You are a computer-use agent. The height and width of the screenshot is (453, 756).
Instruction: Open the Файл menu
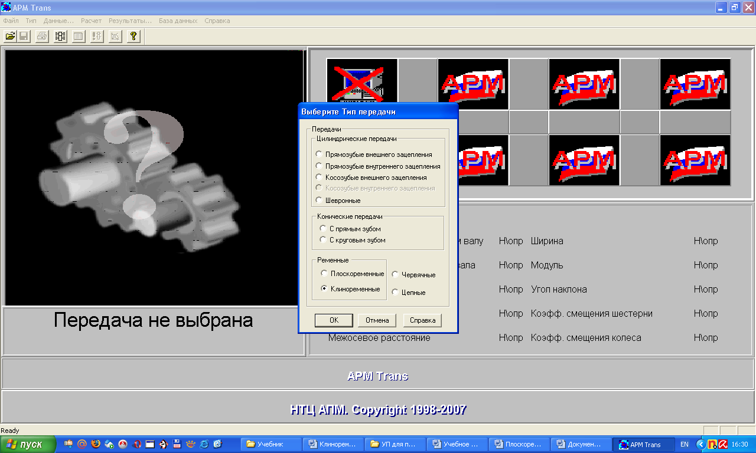click(11, 21)
